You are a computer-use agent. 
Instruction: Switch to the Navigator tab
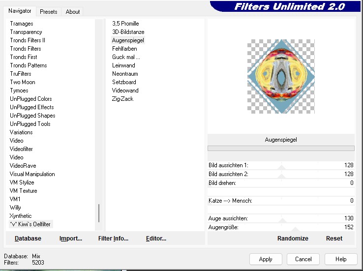tap(20, 11)
